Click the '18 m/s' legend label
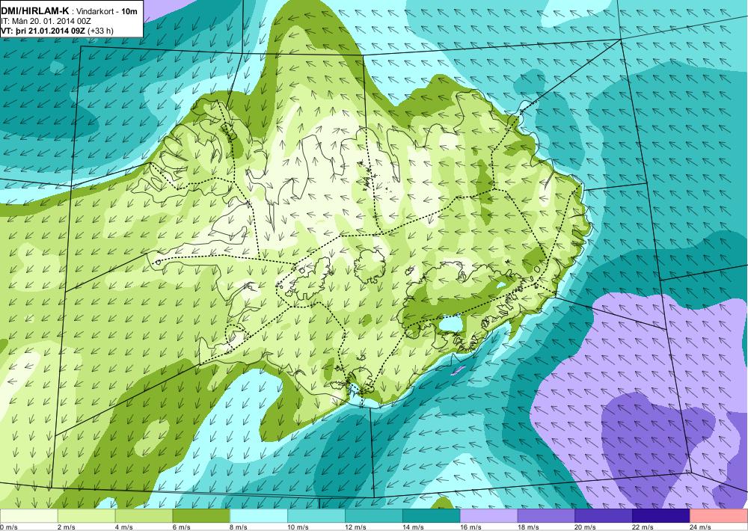The image size is (748, 531). pos(528,527)
